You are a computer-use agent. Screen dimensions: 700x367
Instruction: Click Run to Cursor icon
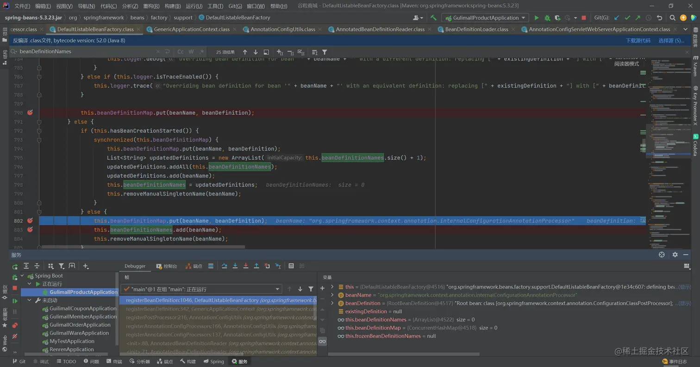coord(278,266)
